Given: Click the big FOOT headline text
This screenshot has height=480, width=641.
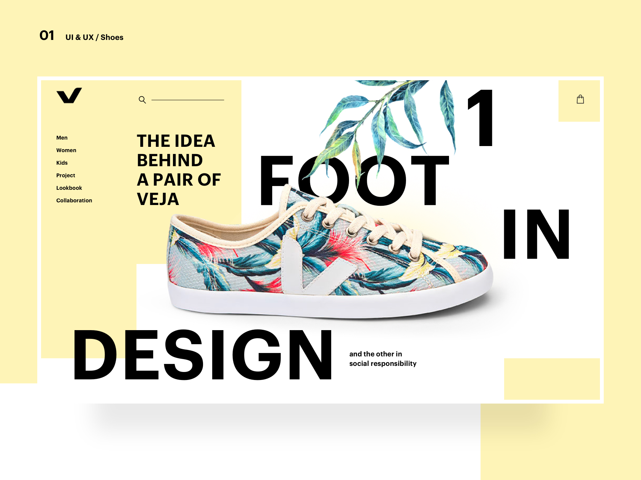Looking at the screenshot, I should coord(354,180).
